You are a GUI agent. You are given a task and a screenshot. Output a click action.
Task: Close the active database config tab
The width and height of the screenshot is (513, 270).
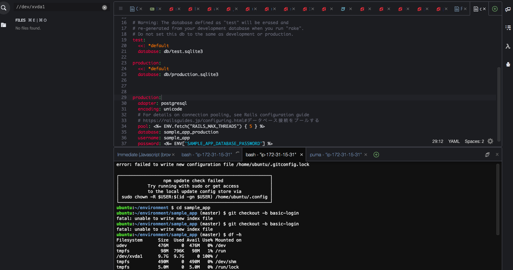pos(484,9)
